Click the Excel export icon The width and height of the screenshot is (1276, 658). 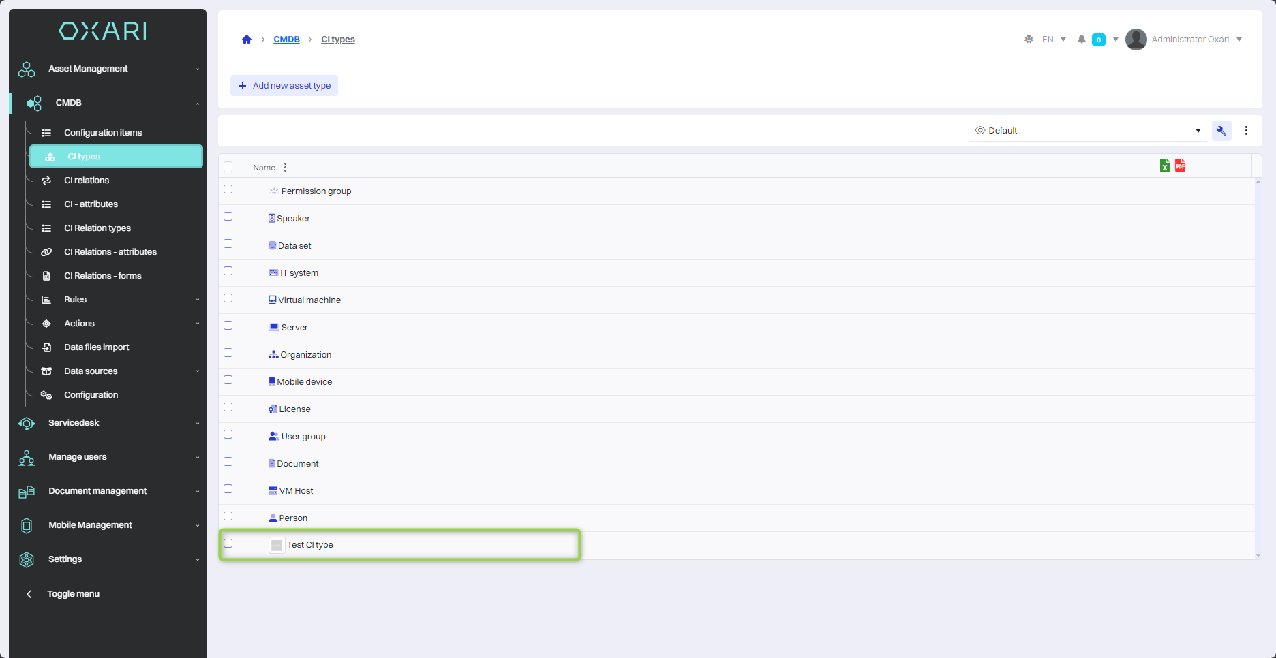point(1165,166)
